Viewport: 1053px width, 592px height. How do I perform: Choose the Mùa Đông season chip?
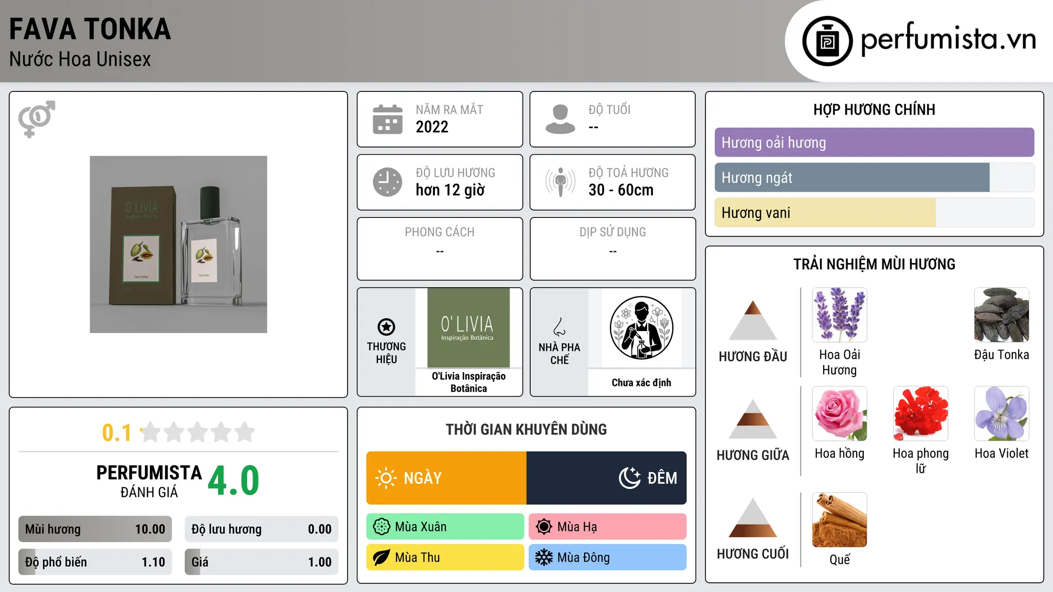click(608, 558)
